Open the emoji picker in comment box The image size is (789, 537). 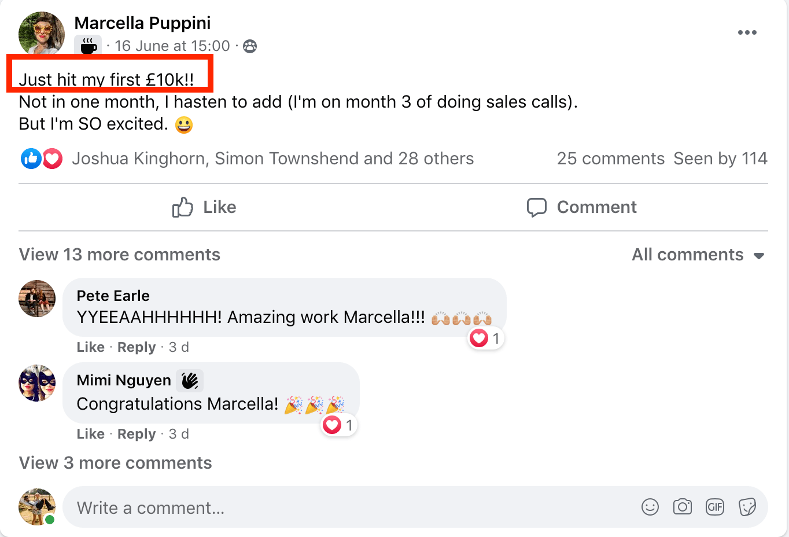[650, 507]
